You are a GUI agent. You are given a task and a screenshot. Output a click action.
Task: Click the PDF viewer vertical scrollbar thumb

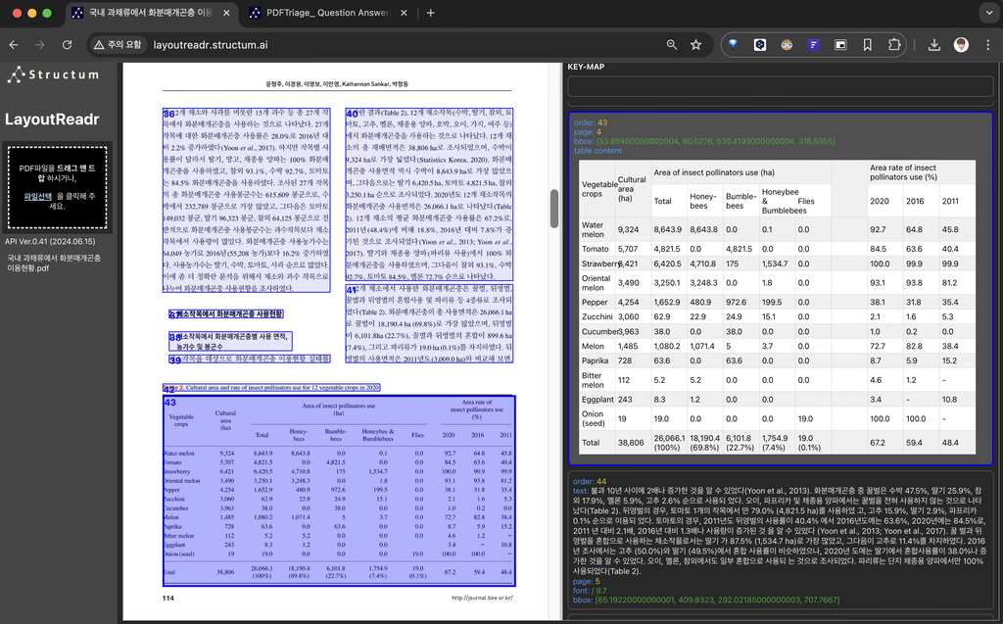tap(554, 209)
